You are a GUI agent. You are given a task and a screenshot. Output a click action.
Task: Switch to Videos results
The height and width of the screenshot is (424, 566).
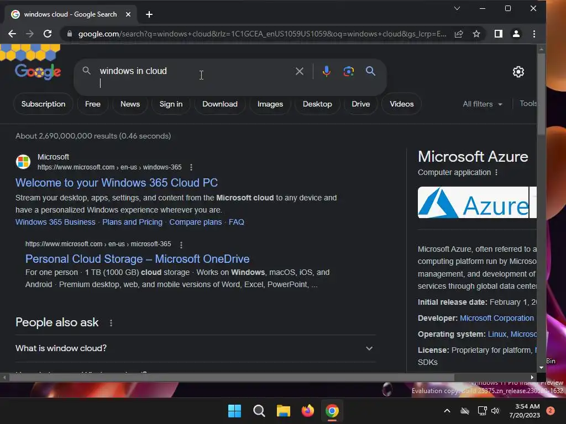(x=401, y=104)
